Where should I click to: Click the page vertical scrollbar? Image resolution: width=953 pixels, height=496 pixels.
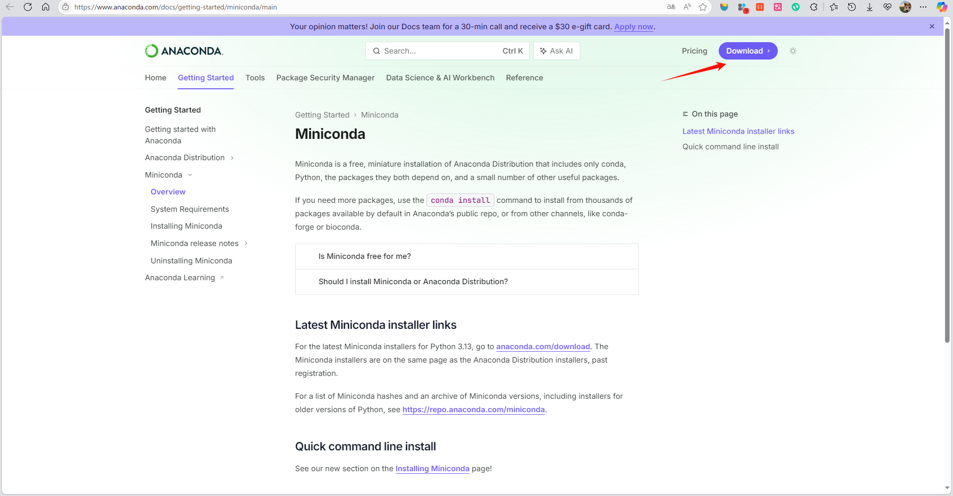click(947, 186)
